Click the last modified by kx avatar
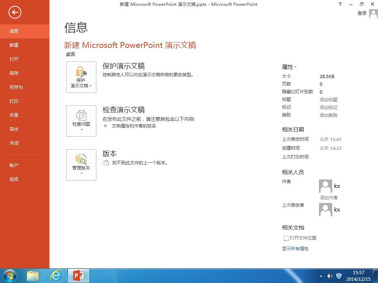Screen dimensions: 378x283 (x=326, y=210)
